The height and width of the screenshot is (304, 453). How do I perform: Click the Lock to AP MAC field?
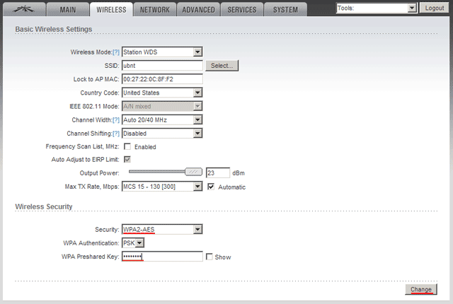tap(162, 79)
